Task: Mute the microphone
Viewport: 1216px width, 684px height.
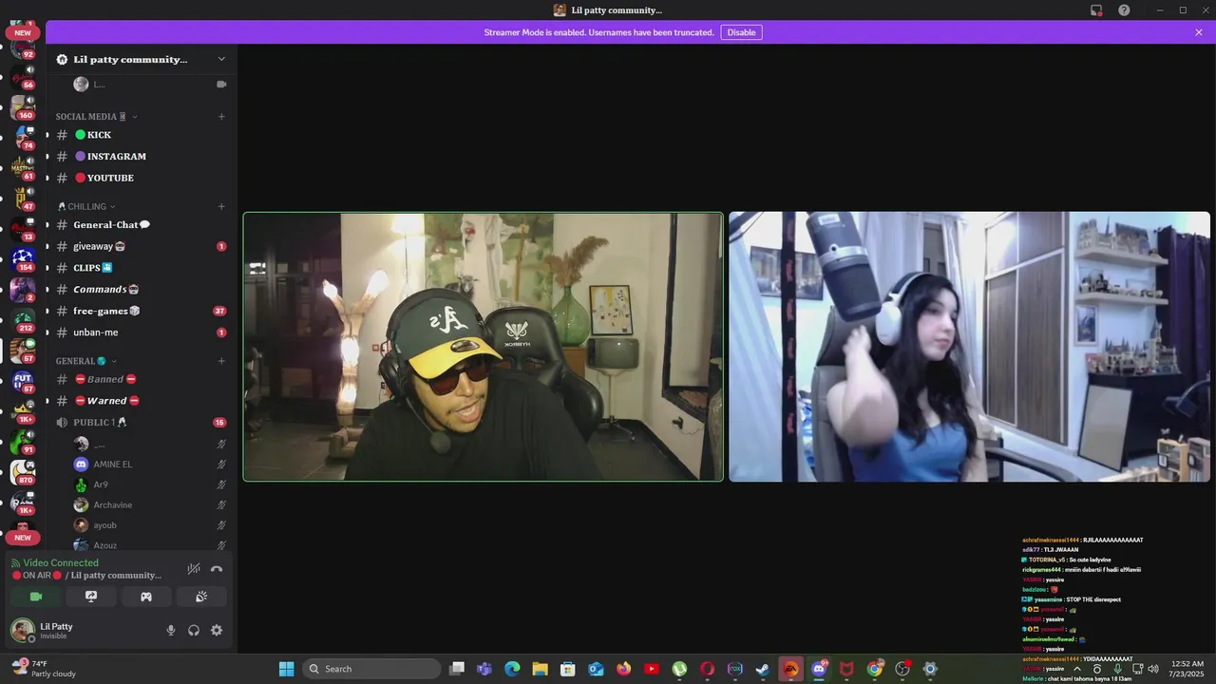Action: pyautogui.click(x=171, y=630)
